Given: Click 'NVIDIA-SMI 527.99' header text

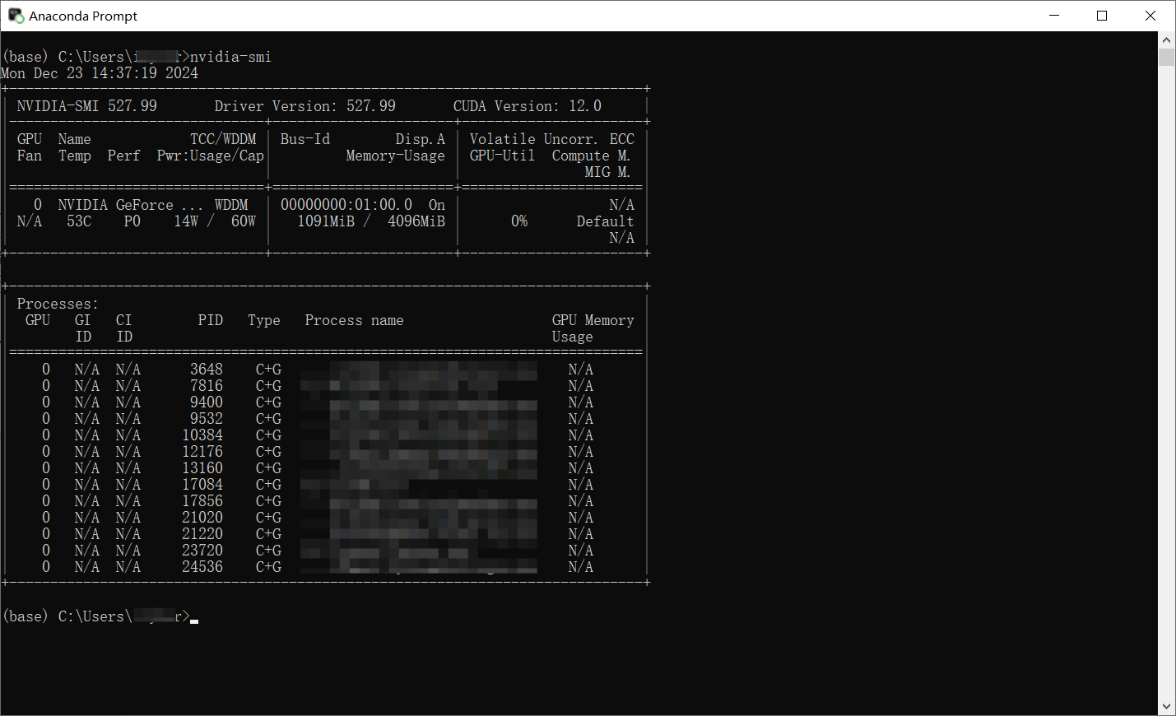Looking at the screenshot, I should click(87, 106).
